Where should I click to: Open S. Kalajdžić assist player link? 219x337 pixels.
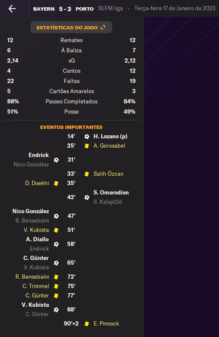pyautogui.click(x=108, y=202)
